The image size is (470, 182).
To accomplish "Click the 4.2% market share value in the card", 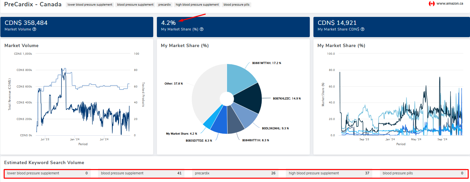I will pos(169,23).
